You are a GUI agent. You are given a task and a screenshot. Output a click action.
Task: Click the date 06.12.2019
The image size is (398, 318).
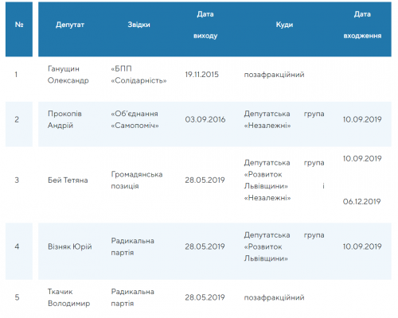(x=361, y=202)
